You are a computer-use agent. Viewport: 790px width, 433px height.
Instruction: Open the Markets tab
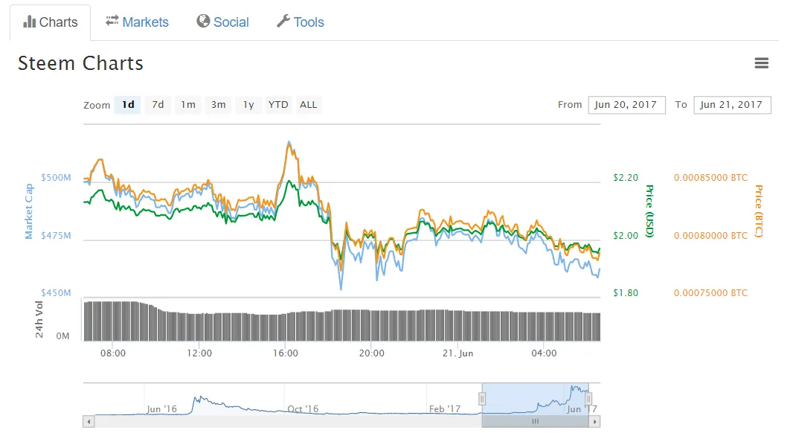pos(137,22)
